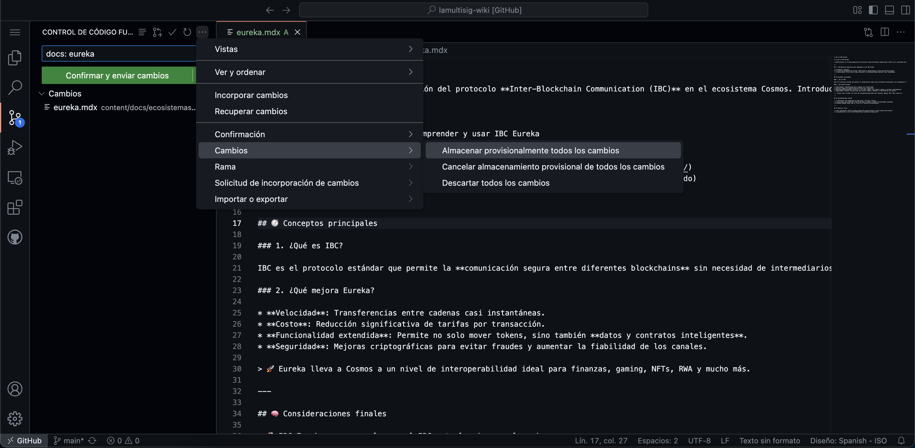Click the main* branch in status bar
The width and height of the screenshot is (915, 448).
click(x=68, y=441)
